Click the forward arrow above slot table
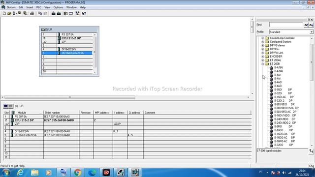This screenshot has height=177, width=315. pyautogui.click(x=10, y=106)
